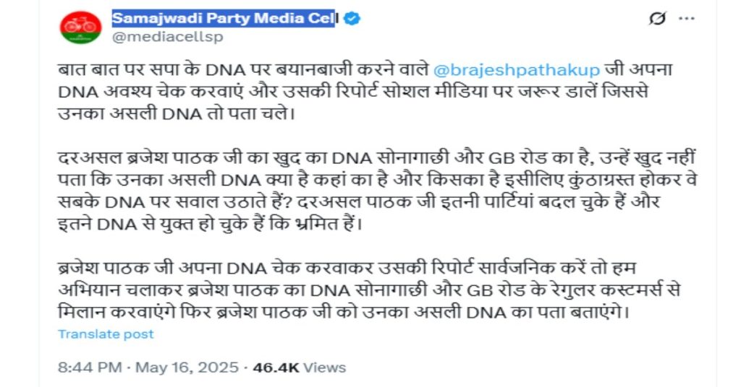741x387 pixels.
Task: Click the word "अभियान" in the tweet
Action: click(85, 291)
